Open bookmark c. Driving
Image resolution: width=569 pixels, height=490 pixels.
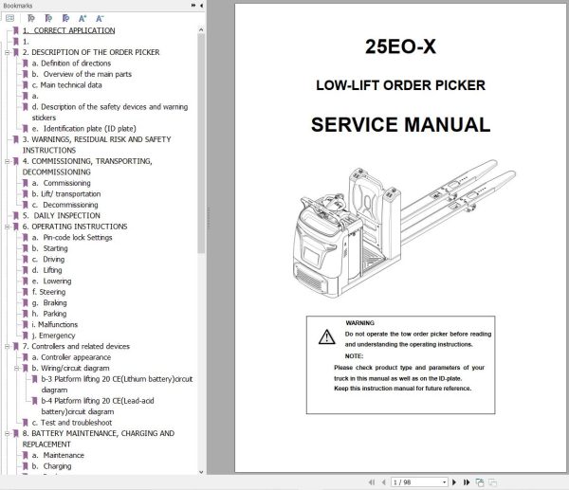tap(48, 259)
